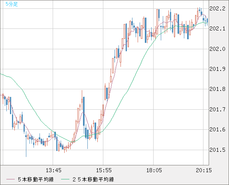Viewport: 229px width, 185px height.
Task: Select the 201.8 price axis label
Action: [x=217, y=89]
